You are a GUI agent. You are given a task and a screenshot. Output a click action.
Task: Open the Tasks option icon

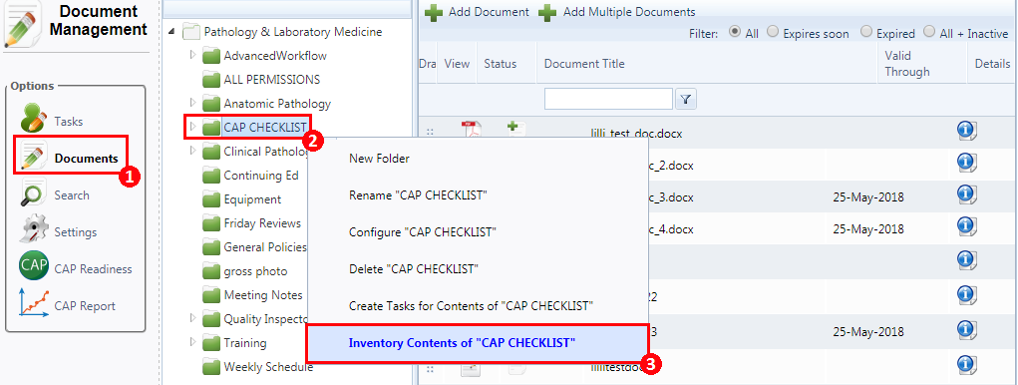(x=33, y=118)
